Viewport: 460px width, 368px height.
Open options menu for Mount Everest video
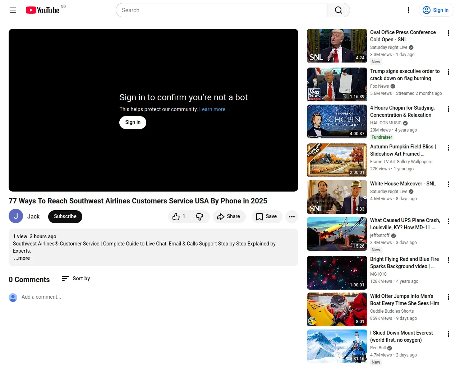click(448, 334)
